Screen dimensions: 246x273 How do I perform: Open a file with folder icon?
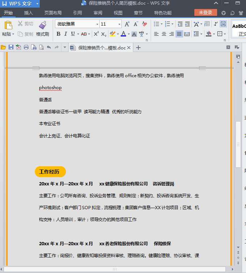click(x=3, y=47)
